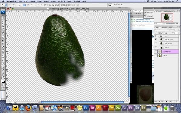Open the Image menu
The width and height of the screenshot is (181, 113).
pyautogui.click(x=32, y=2)
